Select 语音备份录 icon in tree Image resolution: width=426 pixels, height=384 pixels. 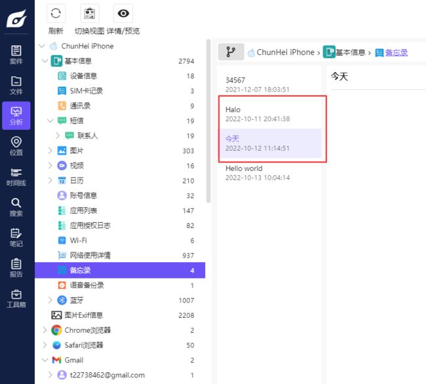click(62, 285)
